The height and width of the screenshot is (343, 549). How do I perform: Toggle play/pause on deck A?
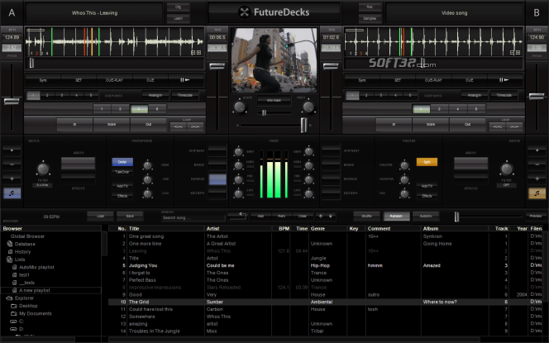pos(185,80)
